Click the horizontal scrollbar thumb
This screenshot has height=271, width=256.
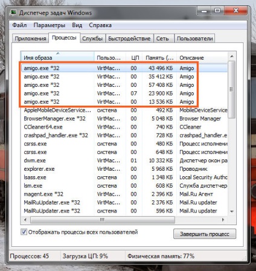coord(103,220)
